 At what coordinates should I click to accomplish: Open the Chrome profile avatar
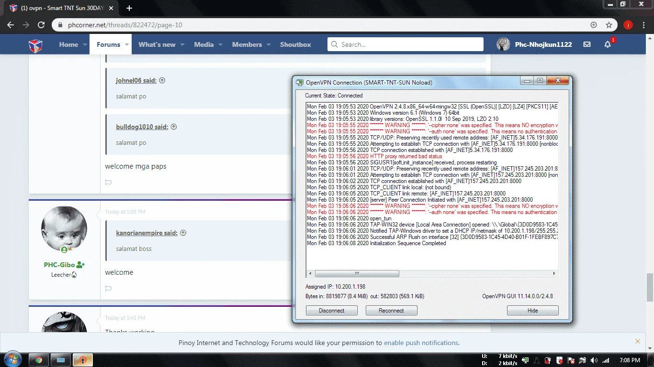click(628, 25)
